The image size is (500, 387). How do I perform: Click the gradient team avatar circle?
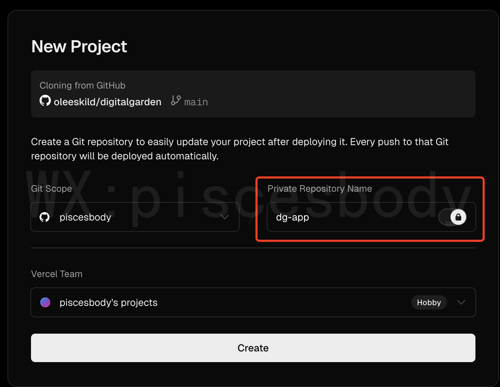tap(45, 302)
